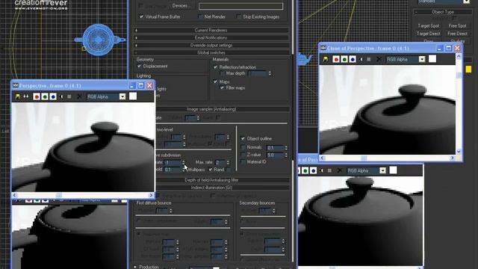Toggle Reflection/refraction checkbox

coord(216,67)
